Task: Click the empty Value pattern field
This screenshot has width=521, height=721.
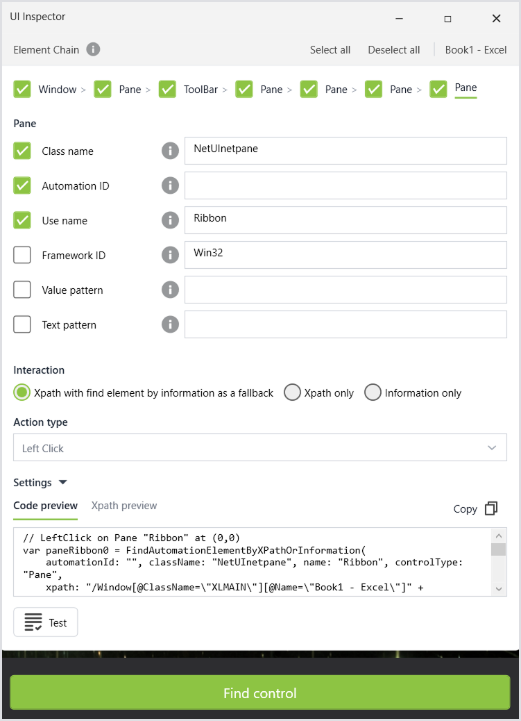Action: pos(345,289)
